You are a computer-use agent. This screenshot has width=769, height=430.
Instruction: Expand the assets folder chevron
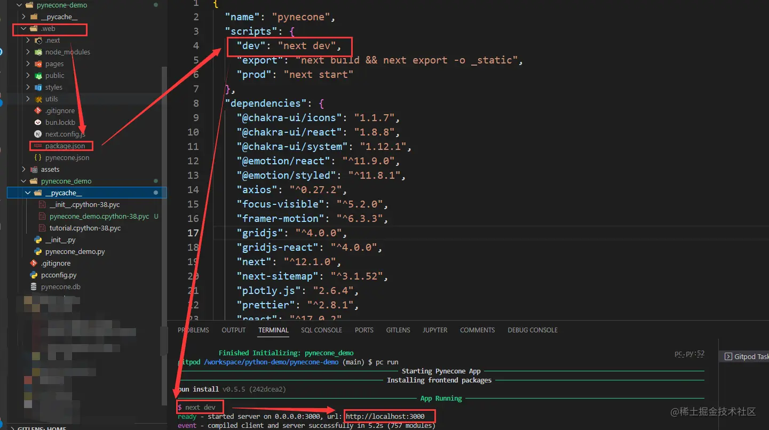[23, 170]
